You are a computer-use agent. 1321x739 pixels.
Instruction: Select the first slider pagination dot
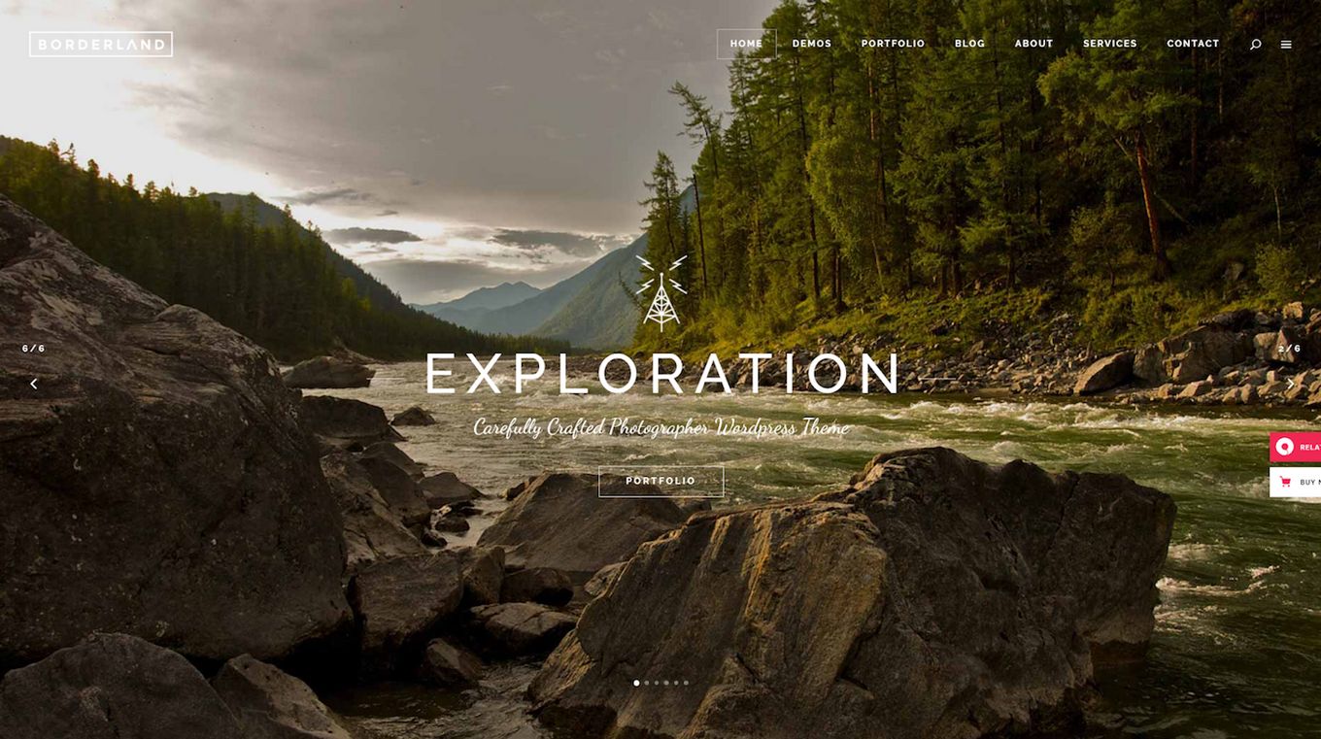[636, 683]
